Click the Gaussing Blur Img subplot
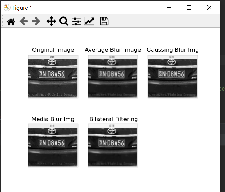 [173, 76]
